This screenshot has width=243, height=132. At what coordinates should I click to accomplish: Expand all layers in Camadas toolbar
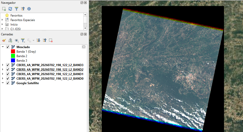38,41
